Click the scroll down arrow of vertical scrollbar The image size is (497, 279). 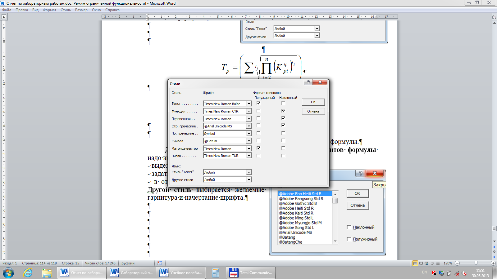(x=494, y=241)
